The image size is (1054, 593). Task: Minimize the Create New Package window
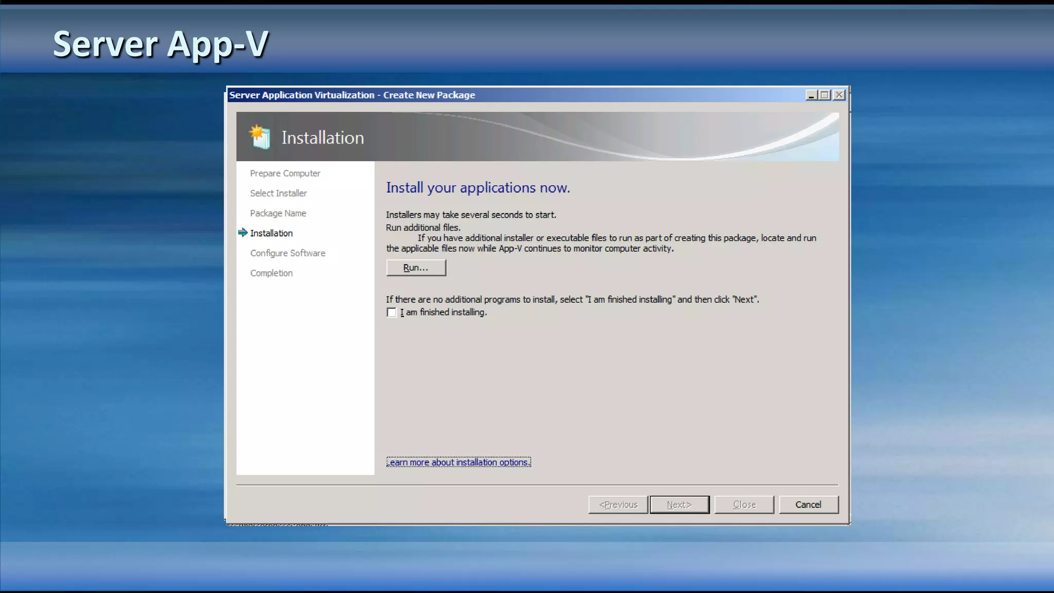coord(811,95)
